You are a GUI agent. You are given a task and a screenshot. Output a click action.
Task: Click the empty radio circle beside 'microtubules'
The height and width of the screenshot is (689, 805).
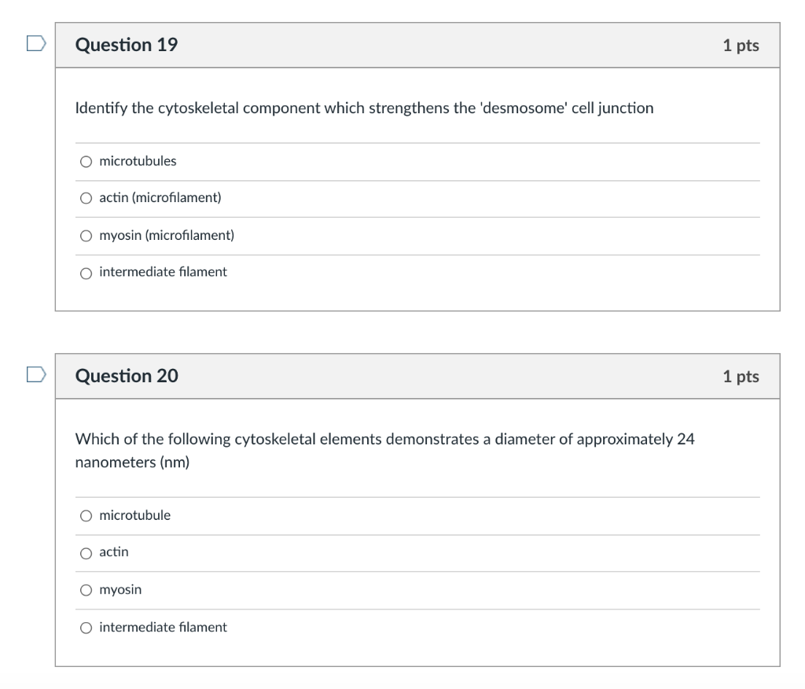coord(86,161)
